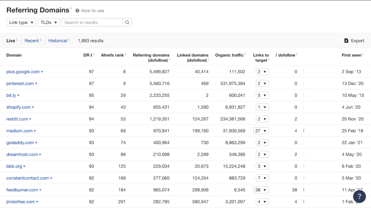Open the jimdofree.com domain link
The width and height of the screenshot is (371, 208).
tap(21, 201)
